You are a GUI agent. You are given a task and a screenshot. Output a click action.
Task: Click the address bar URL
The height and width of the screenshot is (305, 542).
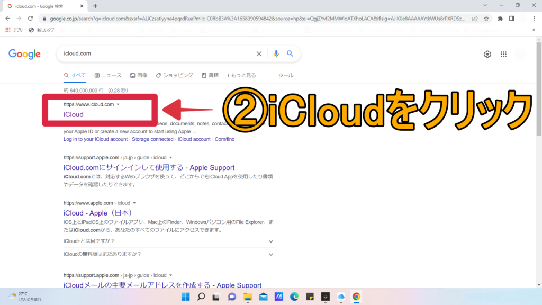point(257,19)
